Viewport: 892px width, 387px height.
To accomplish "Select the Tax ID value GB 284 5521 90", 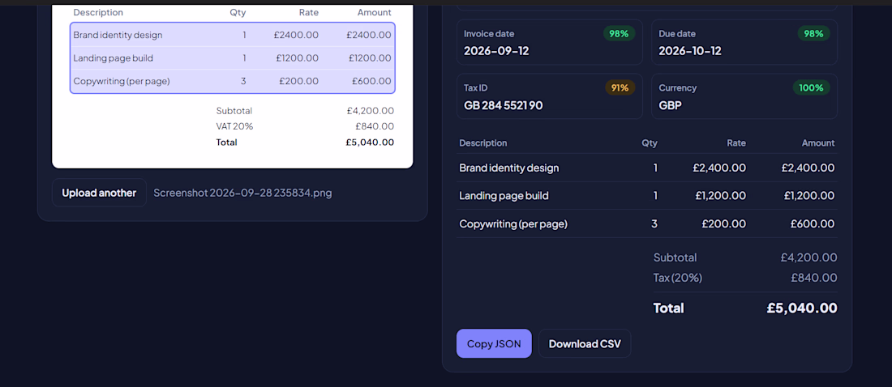I will [504, 105].
